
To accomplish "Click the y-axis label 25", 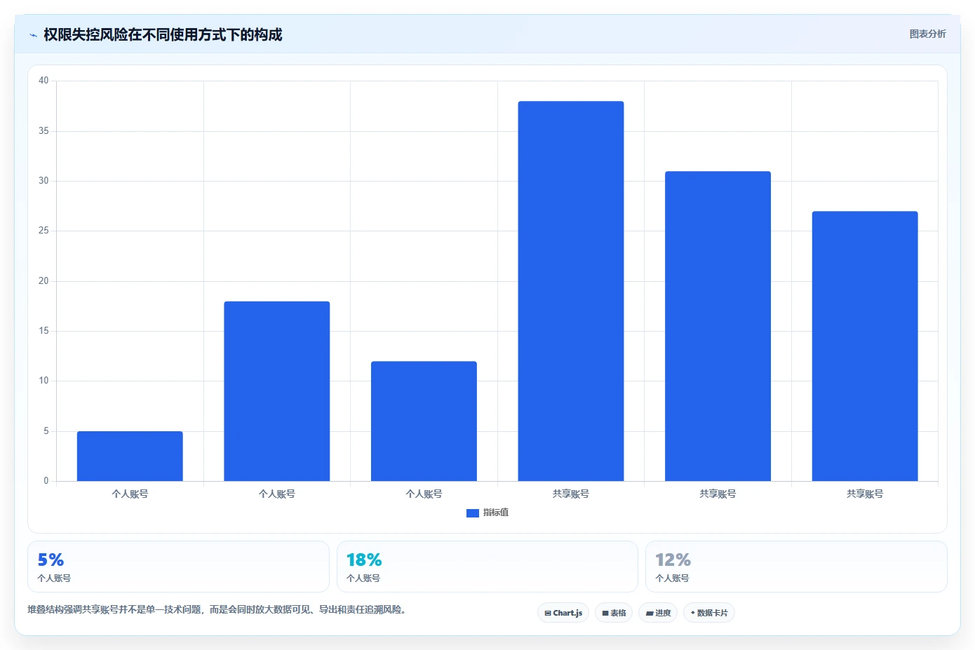I will 43,231.
